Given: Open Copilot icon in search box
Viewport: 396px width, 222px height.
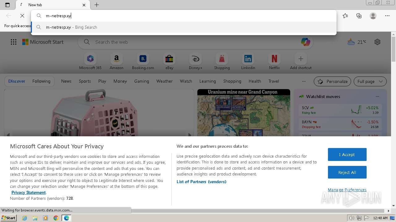Looking at the screenshot, I should pyautogui.click(x=306, y=42).
